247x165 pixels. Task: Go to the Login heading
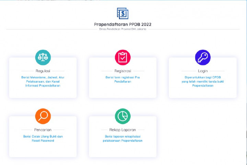pyautogui.click(x=202, y=71)
